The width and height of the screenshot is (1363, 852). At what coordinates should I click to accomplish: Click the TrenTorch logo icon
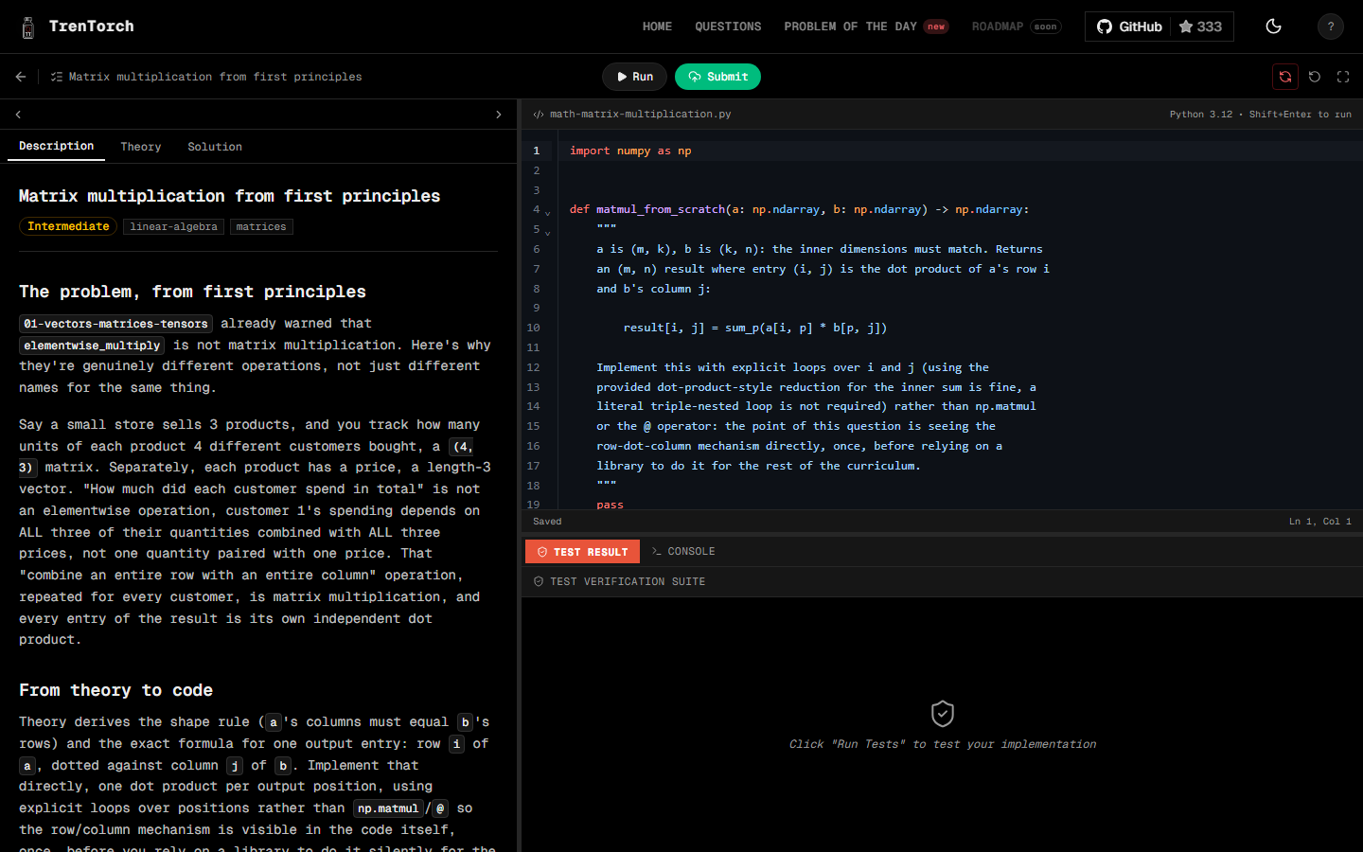pyautogui.click(x=28, y=27)
